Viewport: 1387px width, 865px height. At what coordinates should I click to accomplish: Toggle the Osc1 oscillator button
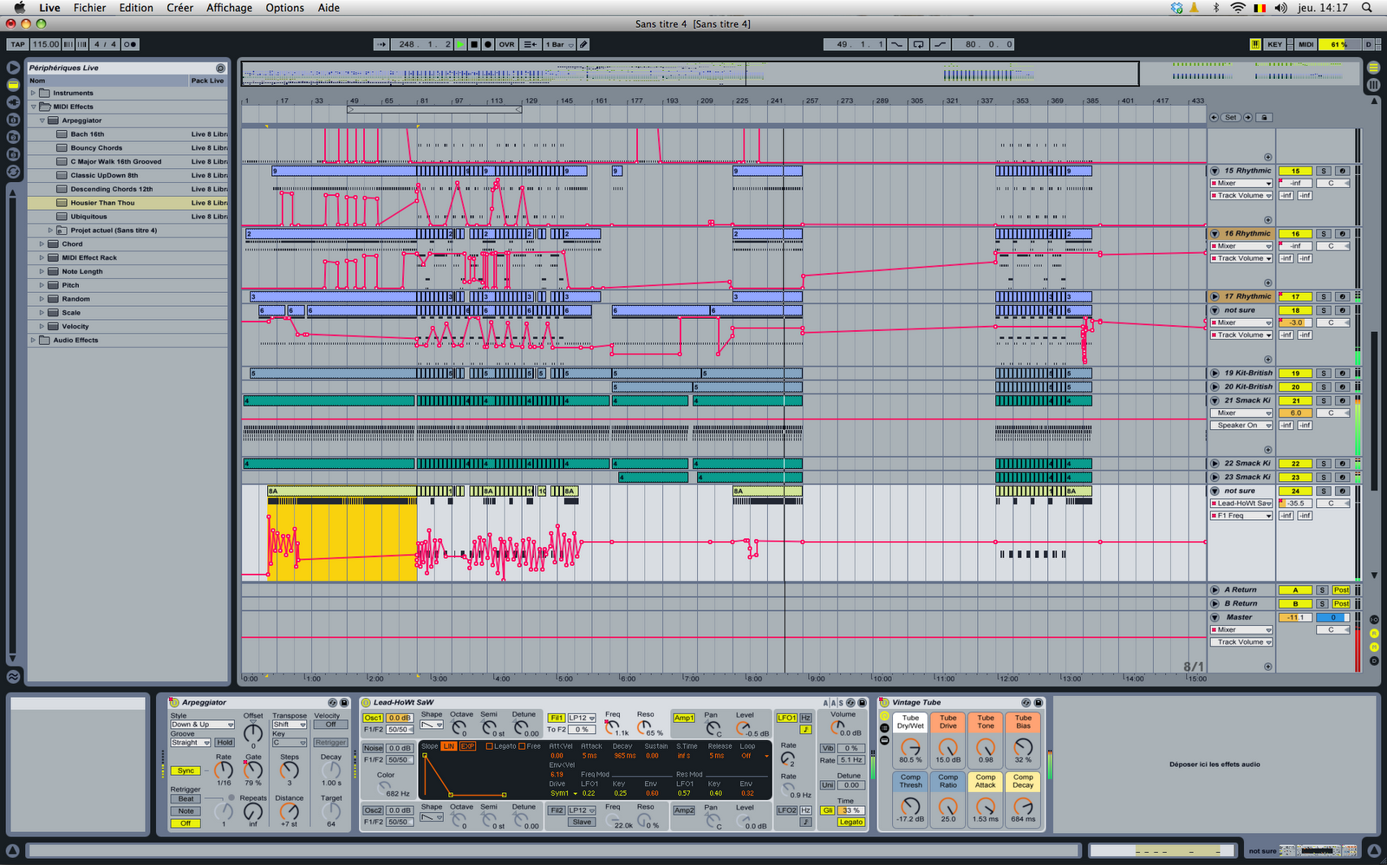[x=373, y=719]
